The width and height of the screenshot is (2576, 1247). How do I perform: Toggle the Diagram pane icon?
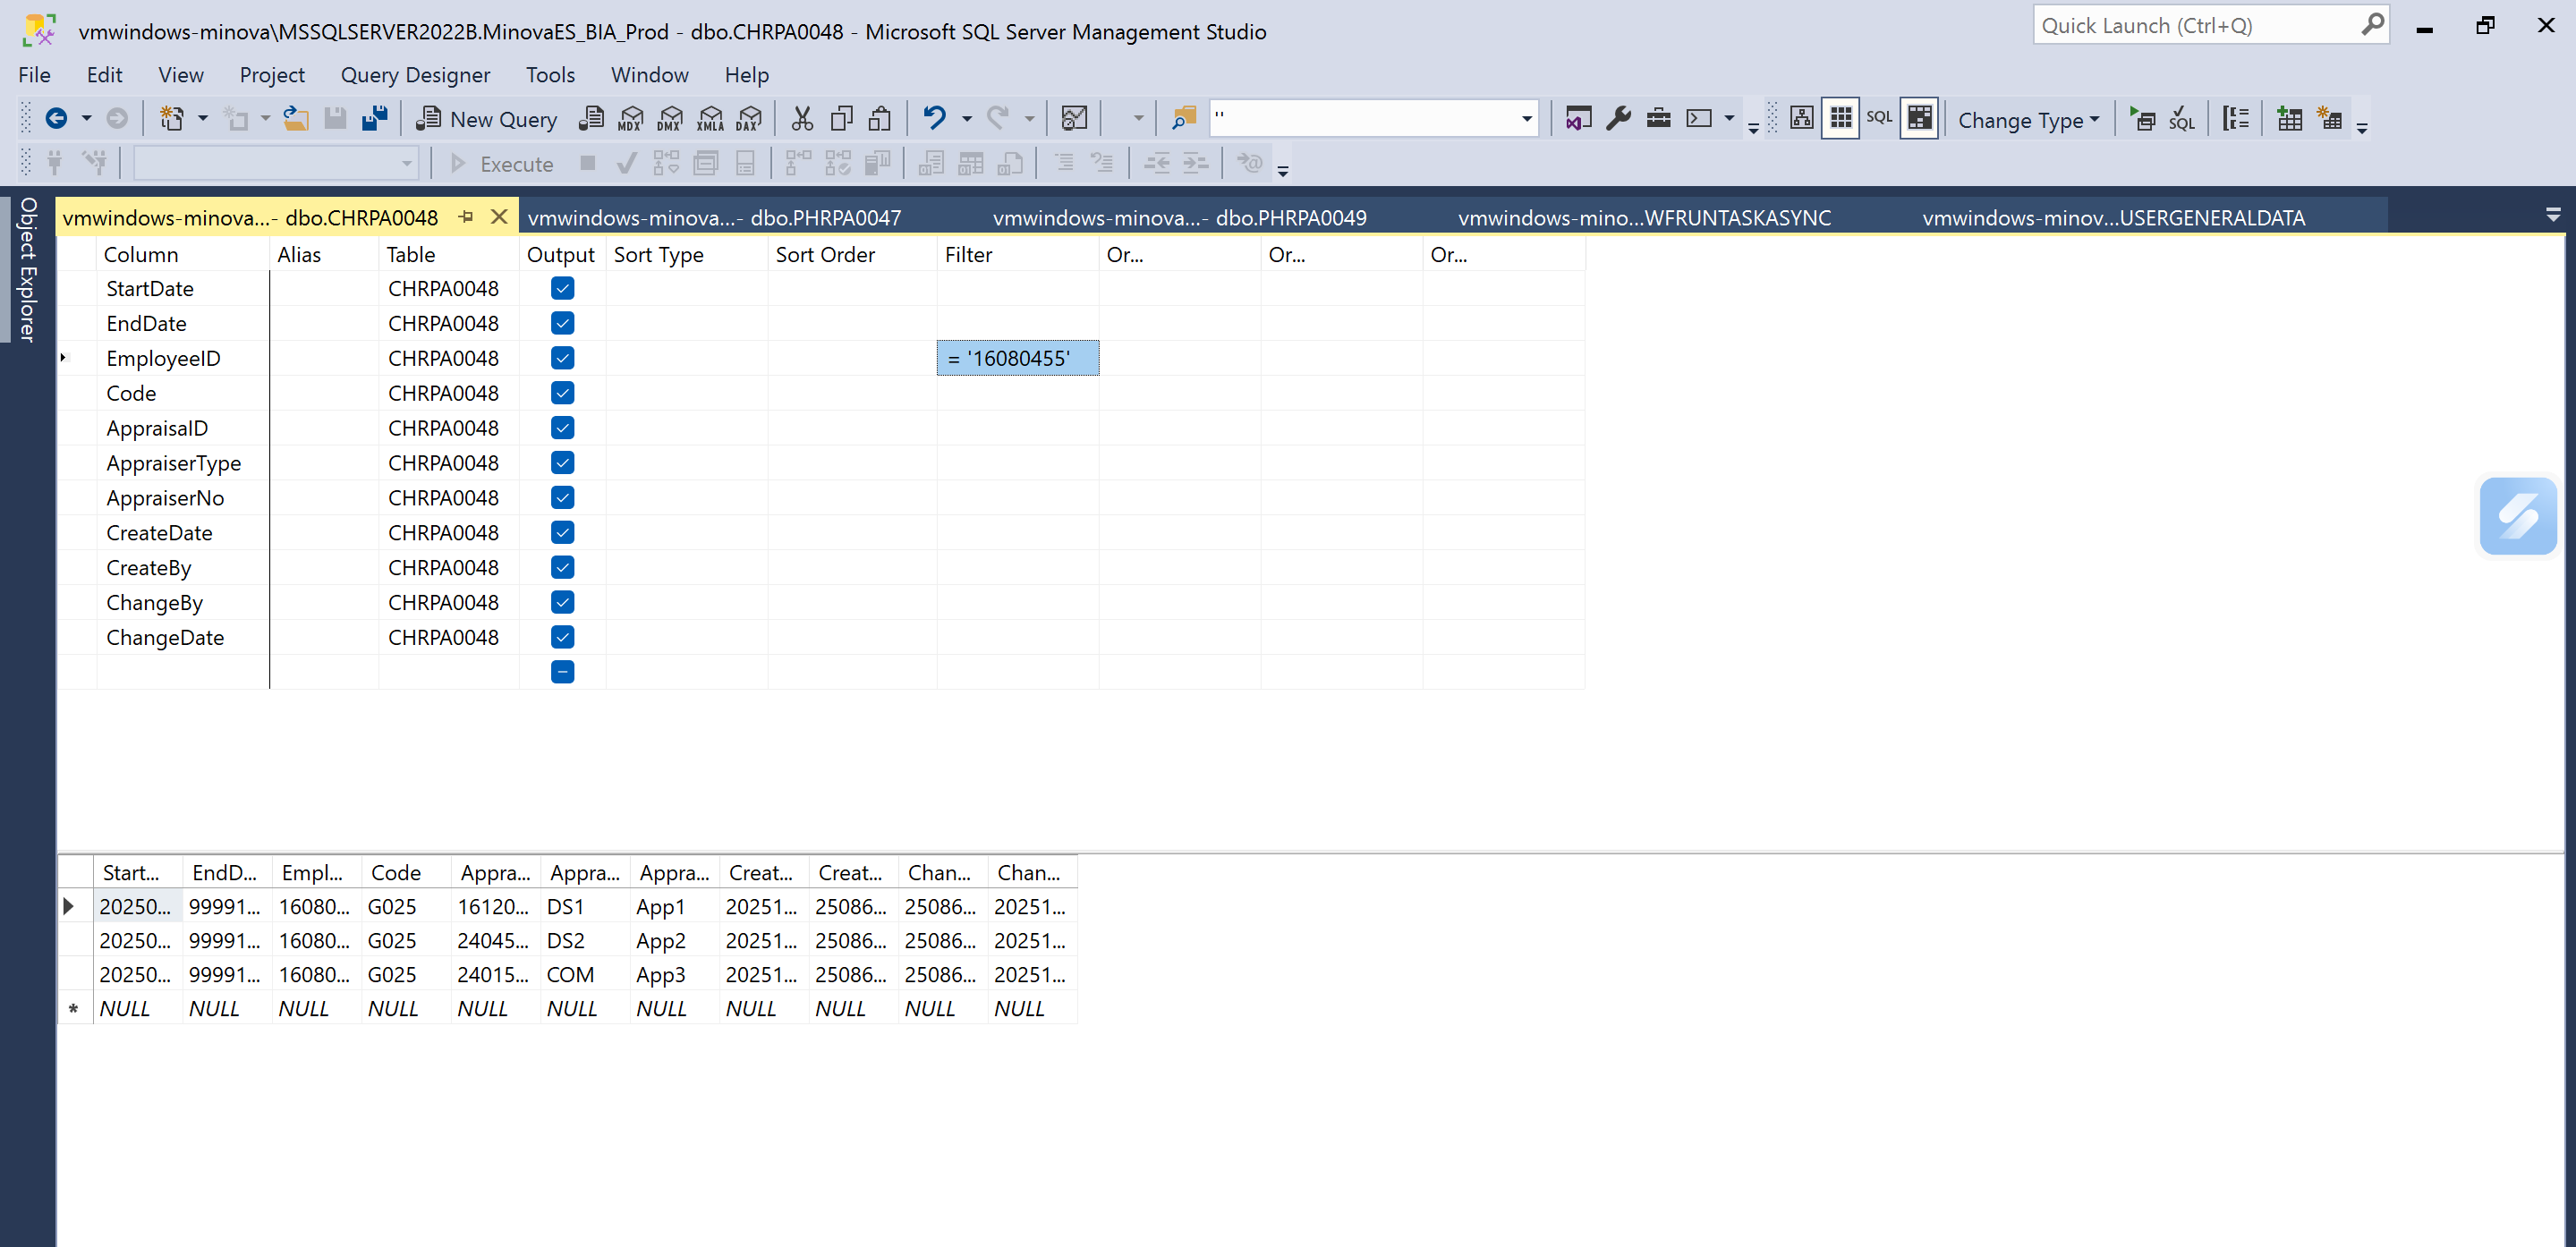coord(1801,118)
